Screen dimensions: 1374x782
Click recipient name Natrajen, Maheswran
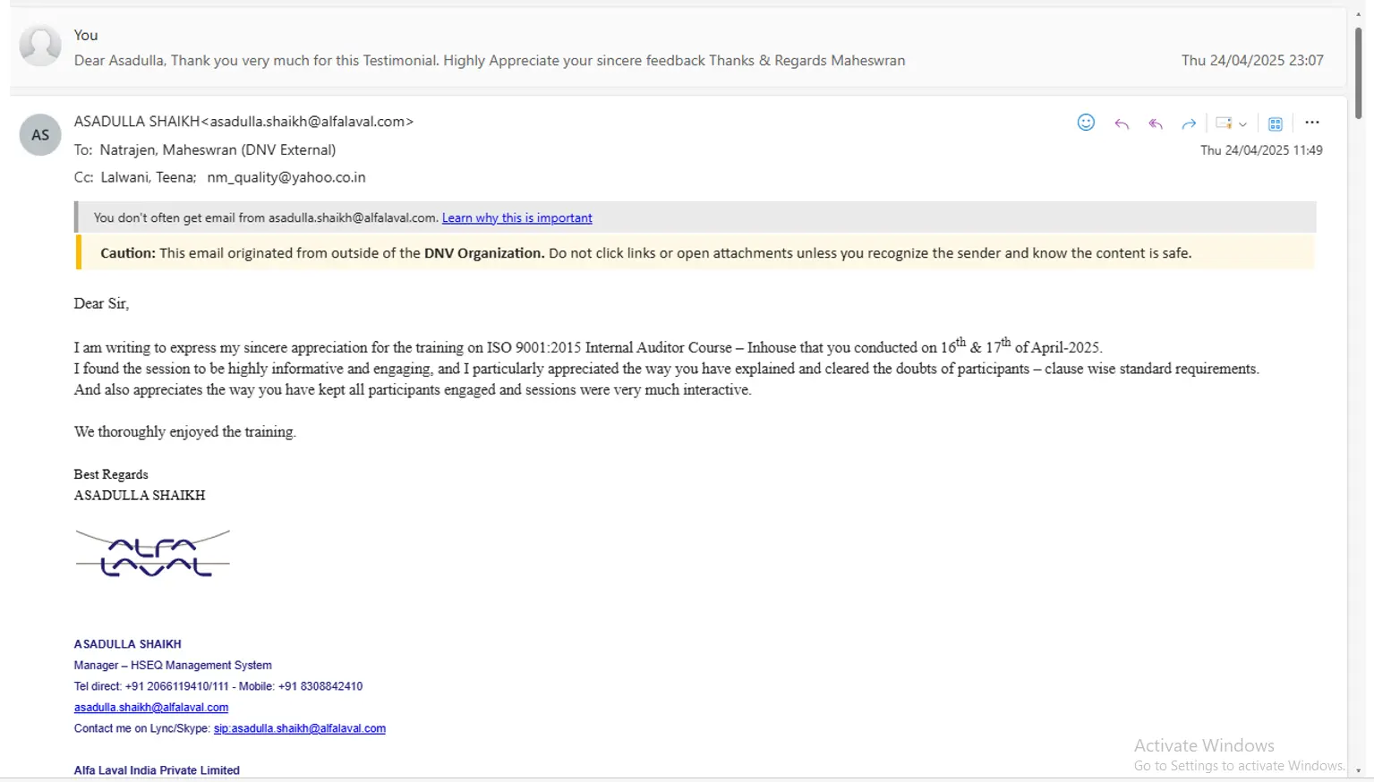point(218,149)
